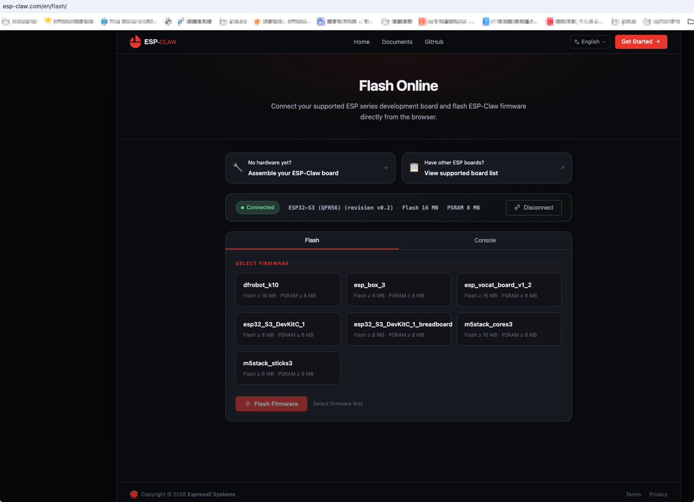Select dfrobot_k10 firmware card
This screenshot has width=694, height=502.
pyautogui.click(x=288, y=289)
